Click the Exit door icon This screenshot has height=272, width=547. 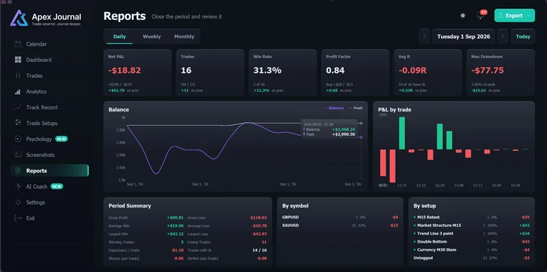(18, 218)
